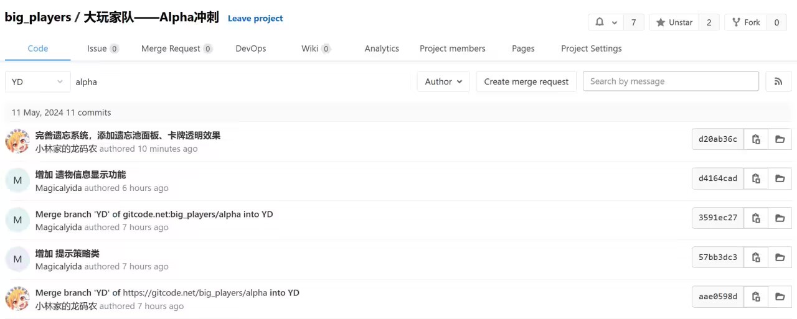Image resolution: width=797 pixels, height=319 pixels.
Task: Expand notification settings chevron
Action: (615, 22)
